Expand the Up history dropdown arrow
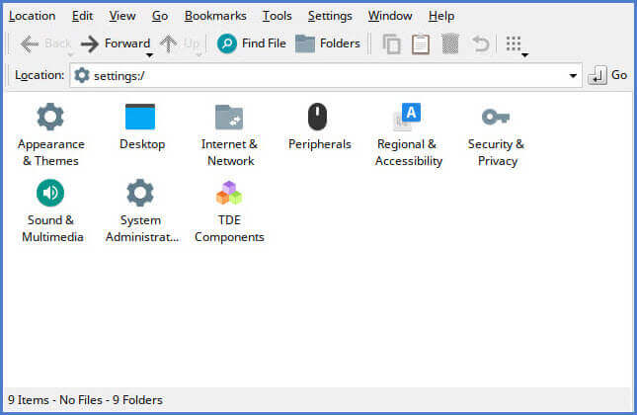 tap(199, 55)
